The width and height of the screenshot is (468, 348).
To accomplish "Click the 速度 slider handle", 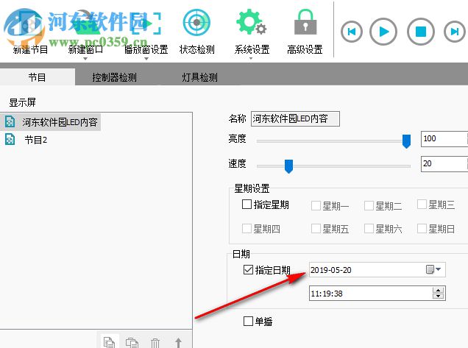I will (288, 166).
